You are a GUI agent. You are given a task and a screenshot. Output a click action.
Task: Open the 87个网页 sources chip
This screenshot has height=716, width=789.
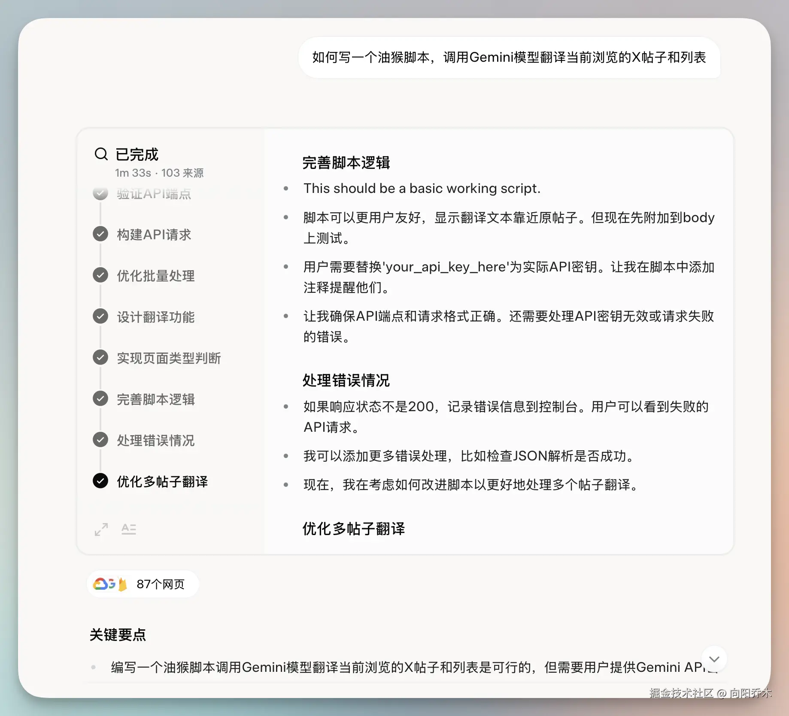point(143,584)
